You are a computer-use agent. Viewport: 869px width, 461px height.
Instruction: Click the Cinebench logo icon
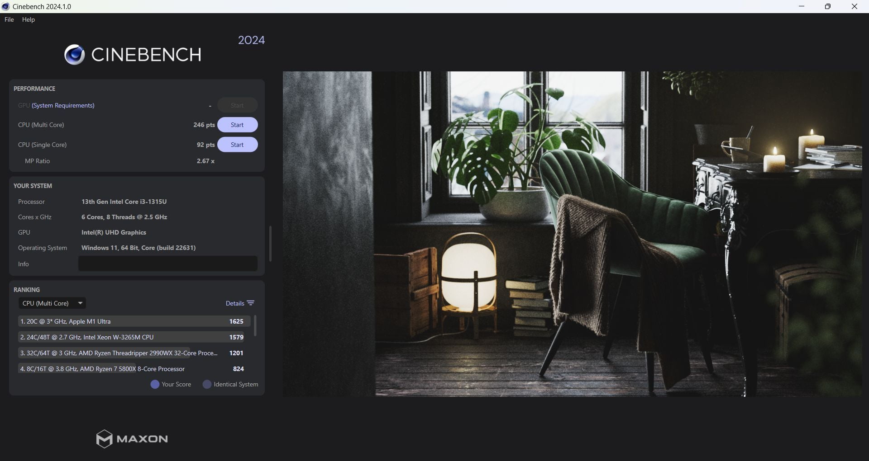(74, 55)
